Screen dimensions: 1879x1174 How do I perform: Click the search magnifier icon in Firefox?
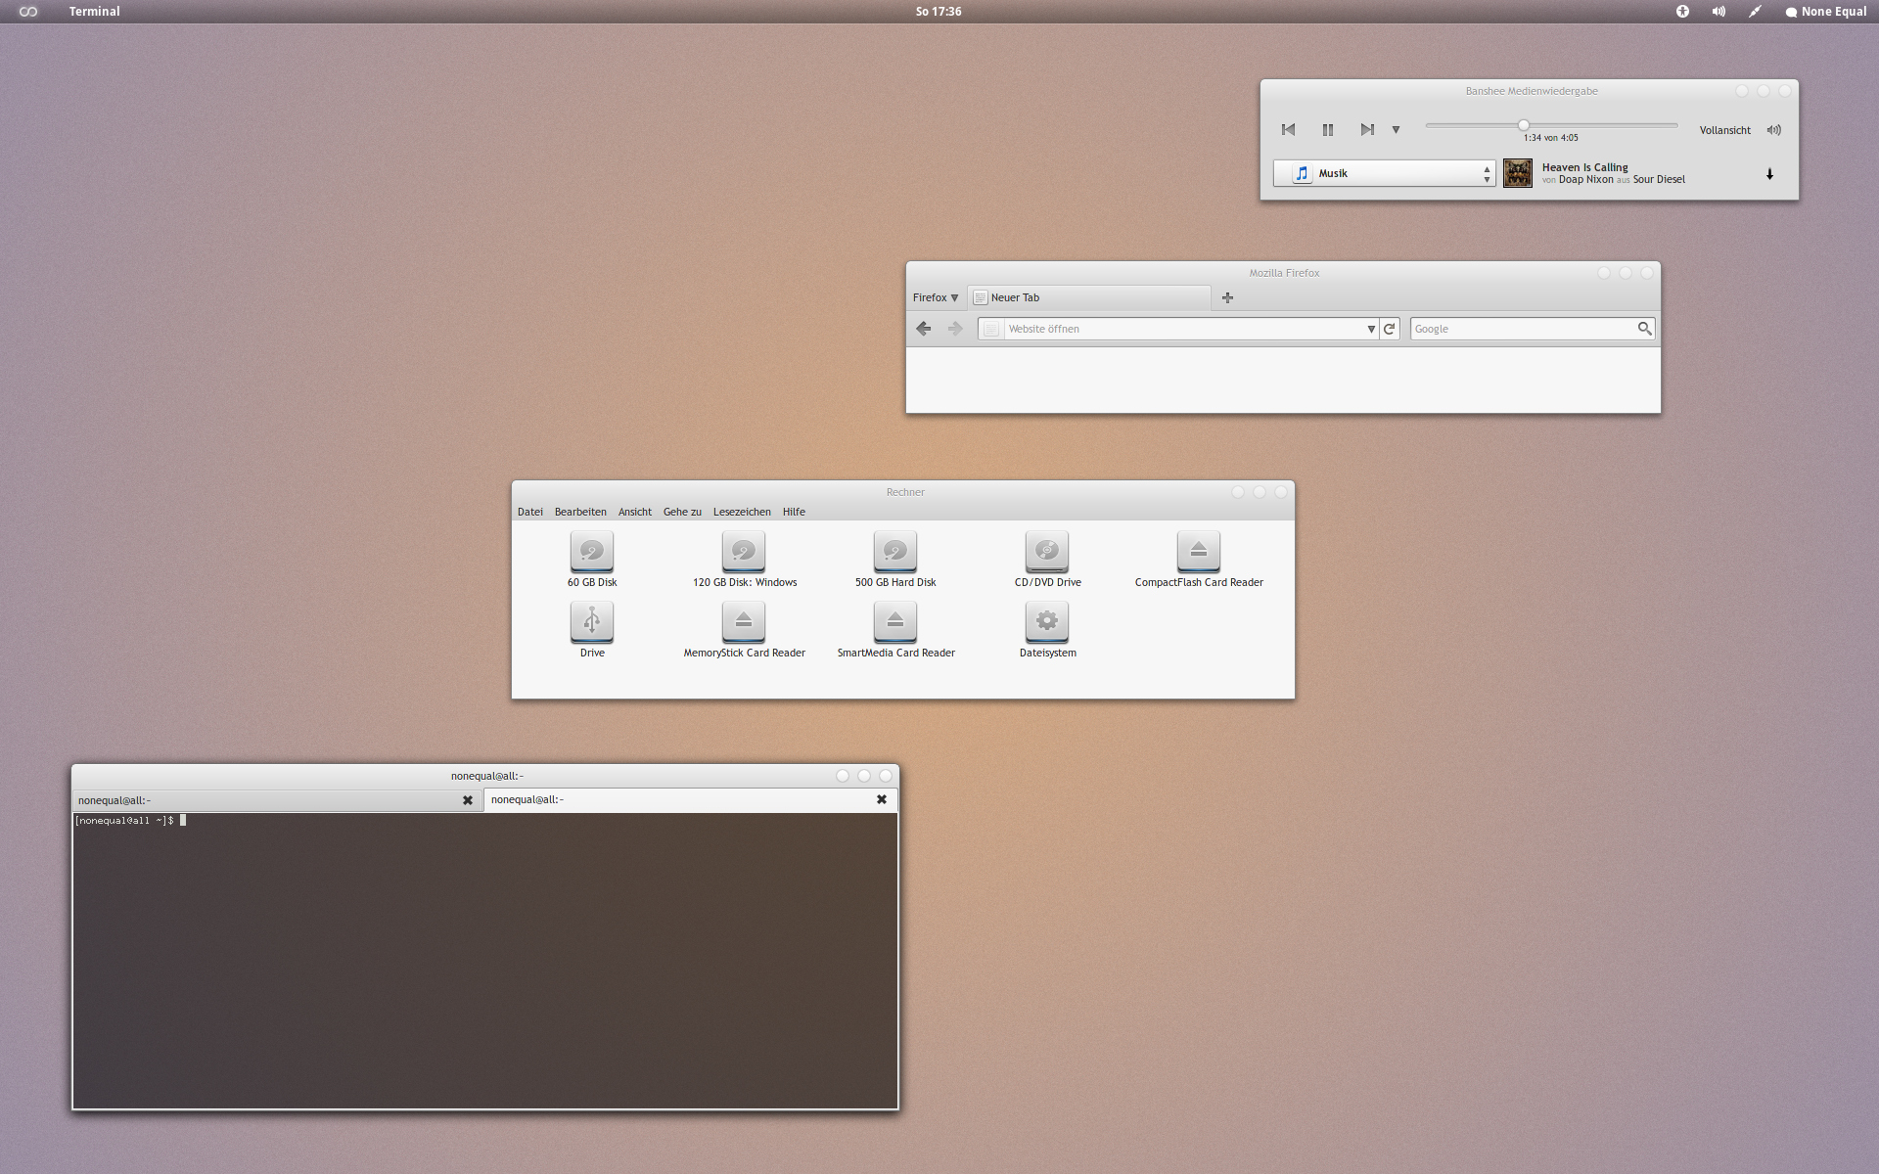(x=1644, y=329)
